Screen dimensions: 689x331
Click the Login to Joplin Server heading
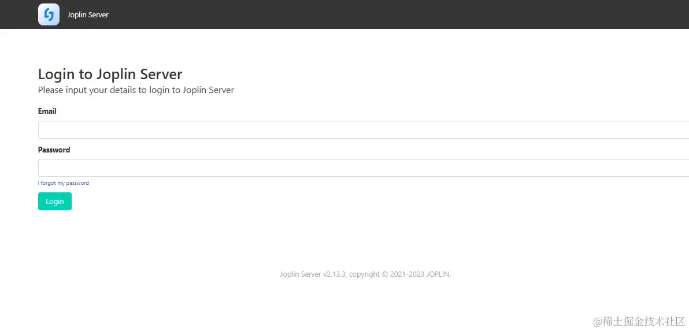pyautogui.click(x=110, y=74)
